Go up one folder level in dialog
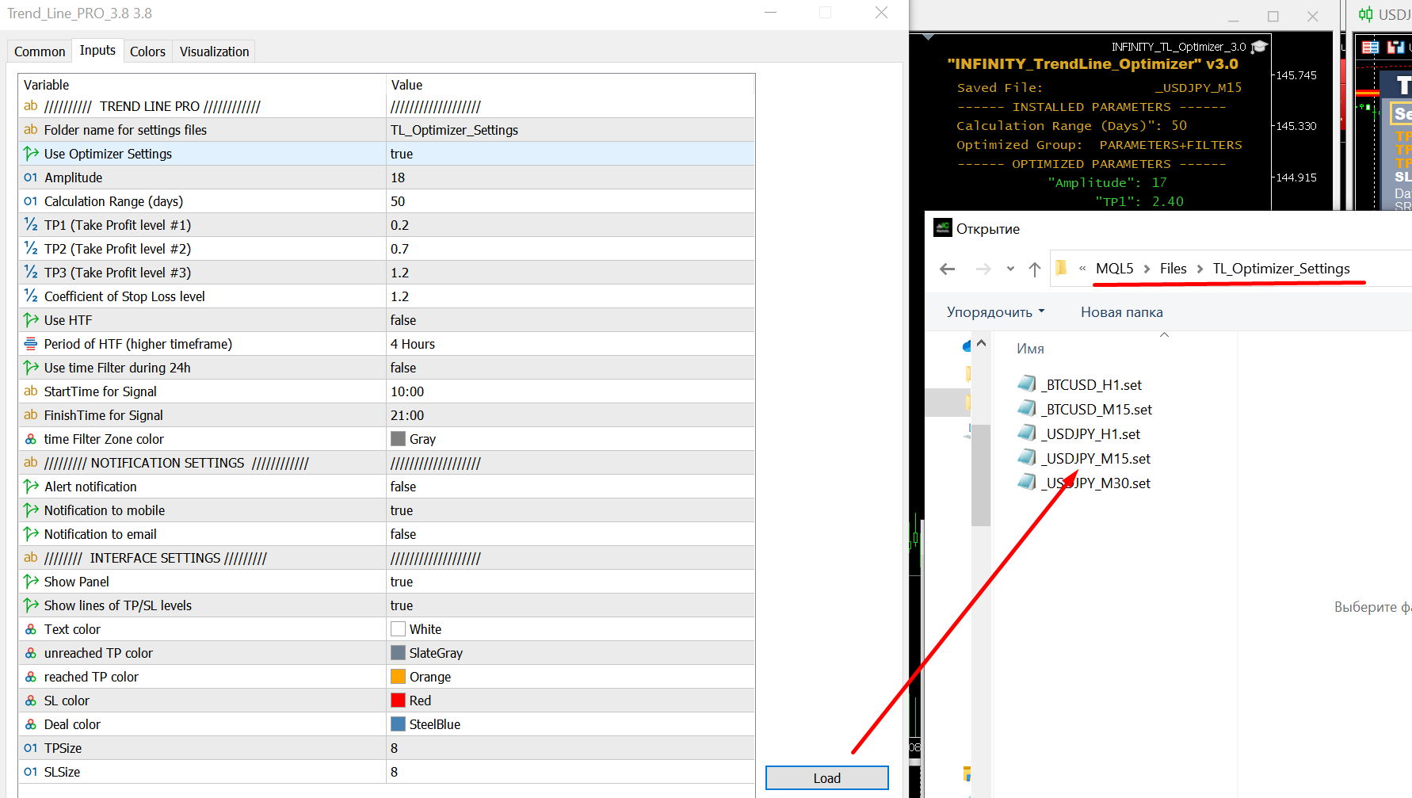 coord(1035,269)
